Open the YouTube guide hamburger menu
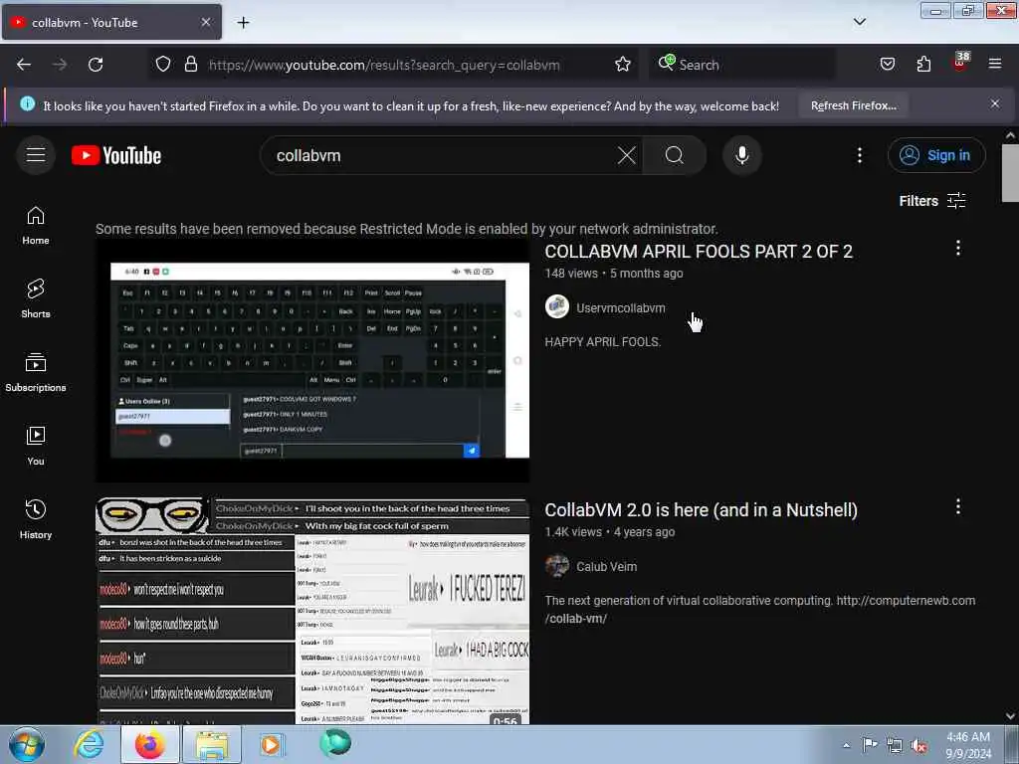Image resolution: width=1019 pixels, height=764 pixels. [36, 155]
